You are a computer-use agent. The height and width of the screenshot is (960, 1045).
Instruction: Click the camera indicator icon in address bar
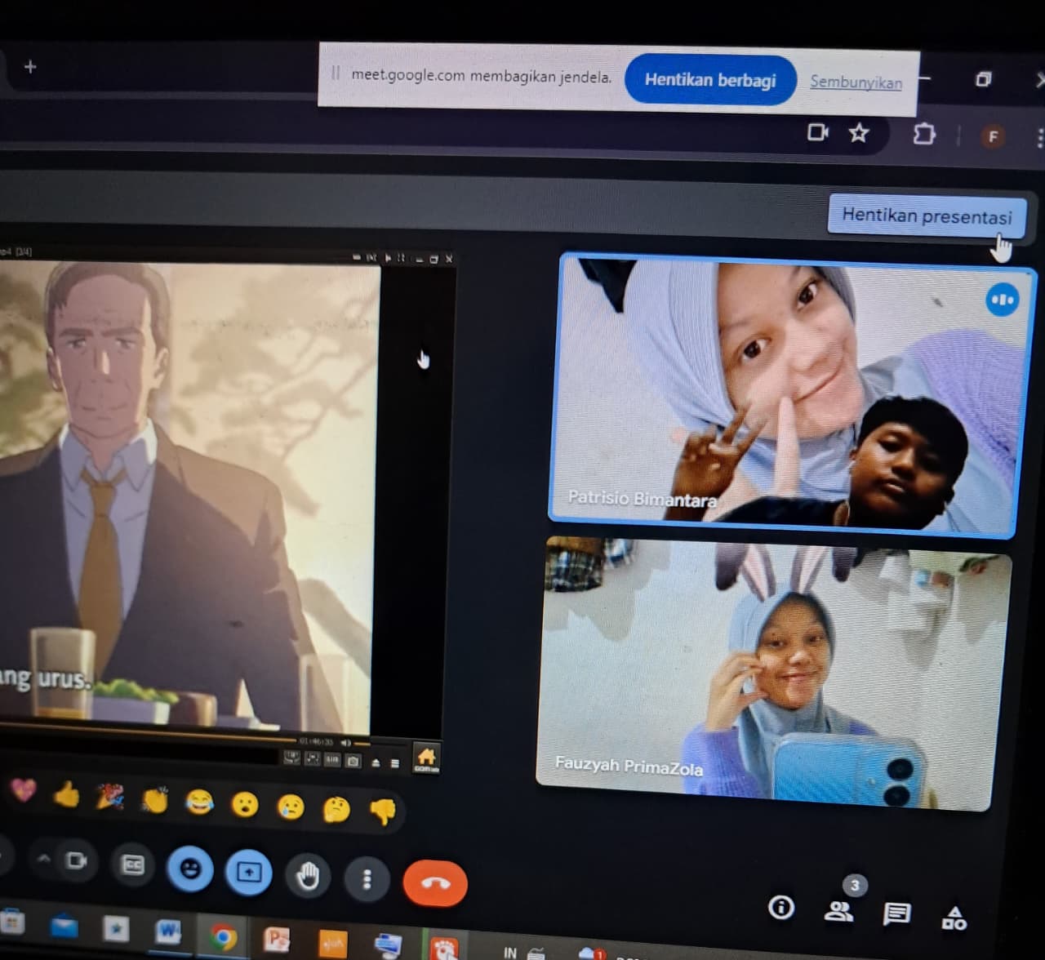817,132
